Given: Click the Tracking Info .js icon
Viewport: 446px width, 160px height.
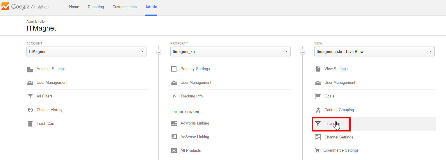Looking at the screenshot, I should coord(174,96).
